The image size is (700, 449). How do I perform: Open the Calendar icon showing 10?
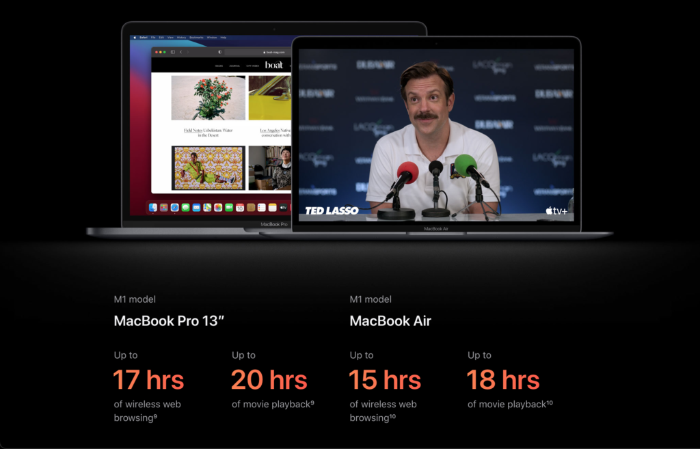pos(240,208)
